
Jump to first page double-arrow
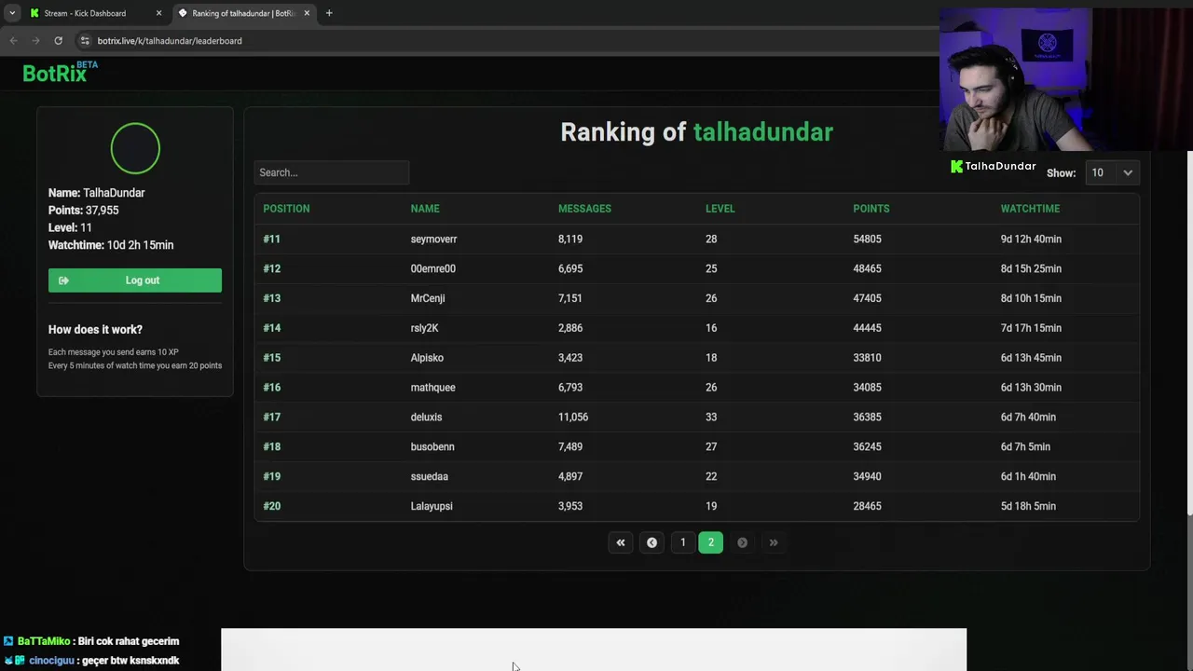(621, 542)
